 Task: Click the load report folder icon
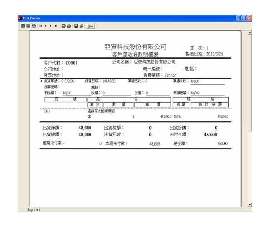click(x=81, y=26)
